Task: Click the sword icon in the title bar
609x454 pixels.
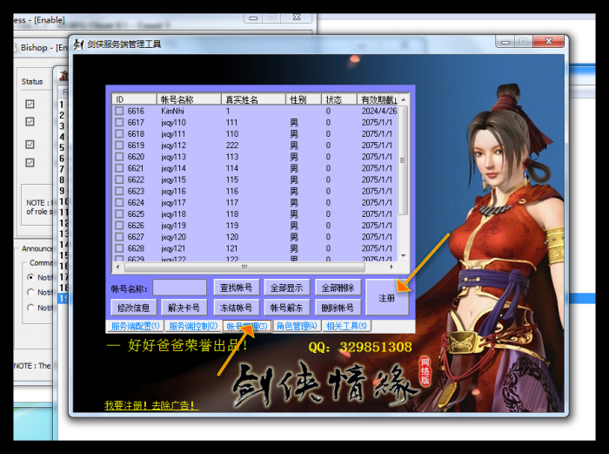Action: point(78,44)
